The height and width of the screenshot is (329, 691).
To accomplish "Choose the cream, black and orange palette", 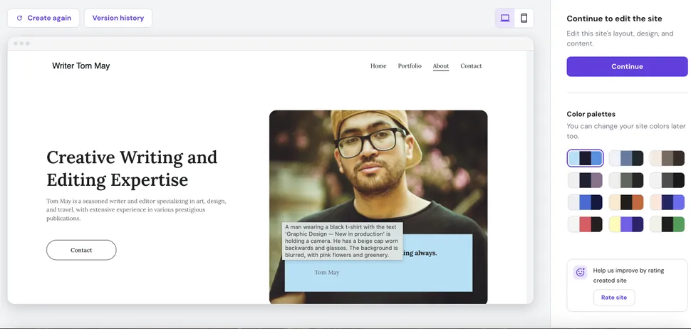I will (626, 202).
